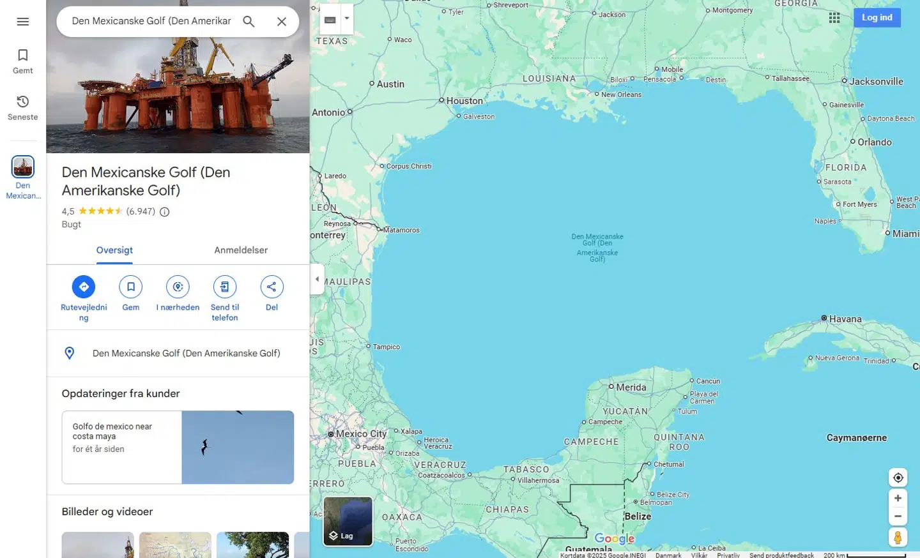
Task: Clear the search with X icon
Action: [281, 22]
